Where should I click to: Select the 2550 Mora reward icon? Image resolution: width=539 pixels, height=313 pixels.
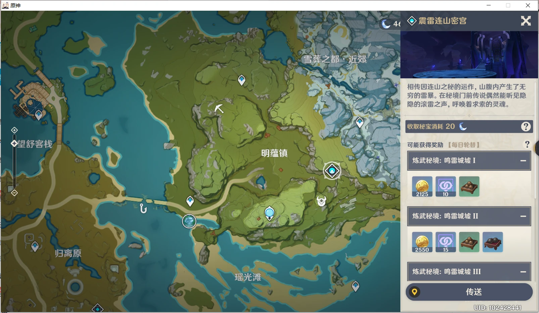coord(422,242)
